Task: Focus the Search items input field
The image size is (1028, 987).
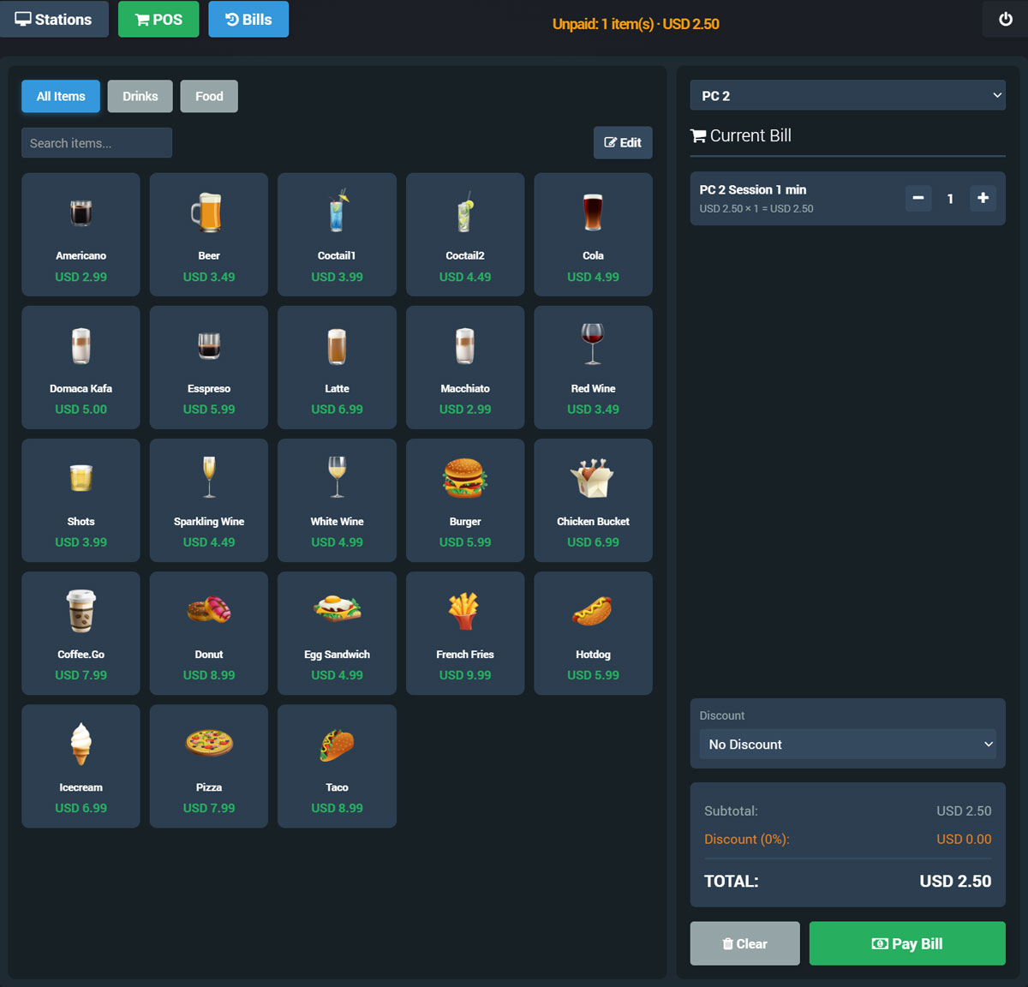Action: [x=97, y=143]
